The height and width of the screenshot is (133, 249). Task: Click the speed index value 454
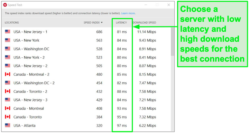pyautogui.click(x=99, y=83)
